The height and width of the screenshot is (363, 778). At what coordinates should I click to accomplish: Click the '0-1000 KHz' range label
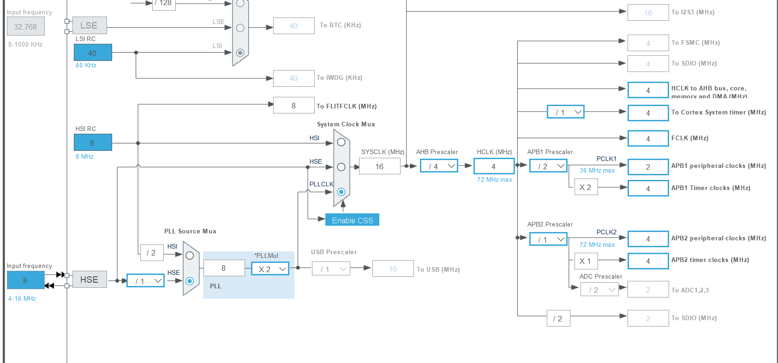tap(25, 44)
